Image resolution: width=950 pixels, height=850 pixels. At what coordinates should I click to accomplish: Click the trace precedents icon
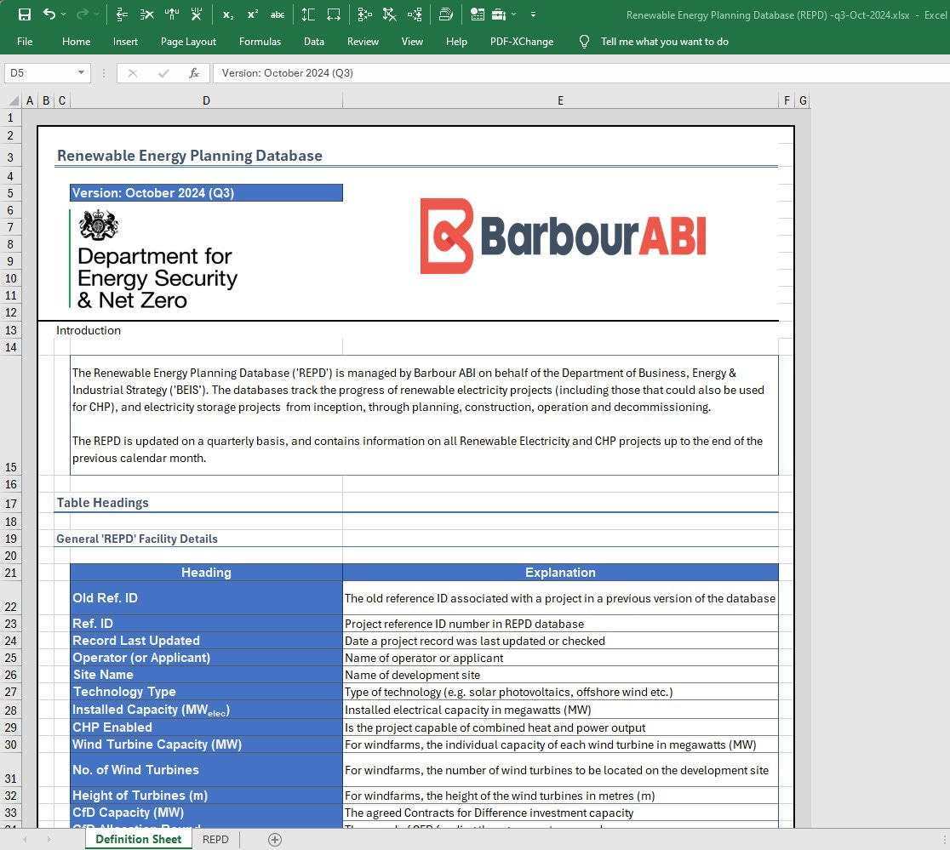[x=364, y=14]
